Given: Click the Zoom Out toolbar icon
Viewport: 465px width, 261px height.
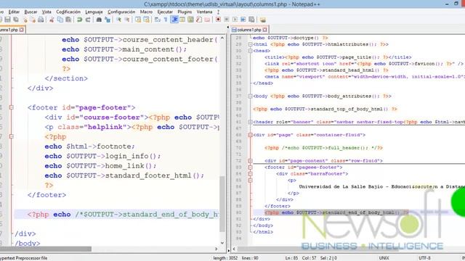Looking at the screenshot, I should tap(127, 20).
